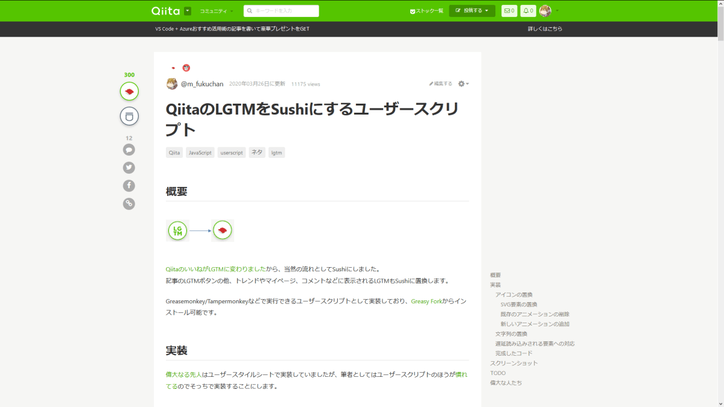Open the QiitaのいいねがLGTMに変わりました link
This screenshot has height=407, width=724.
click(x=216, y=269)
